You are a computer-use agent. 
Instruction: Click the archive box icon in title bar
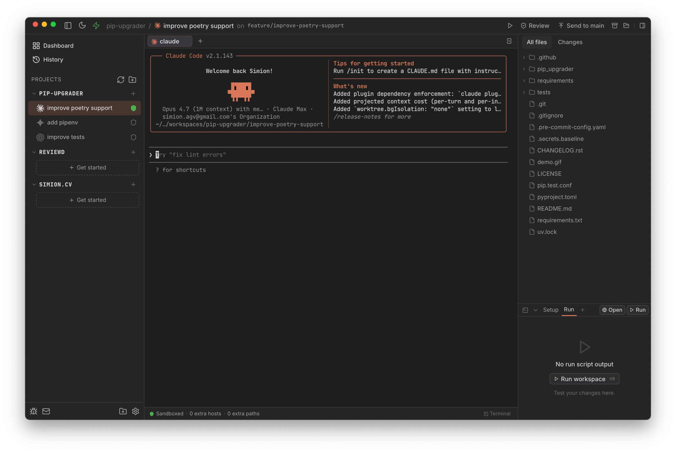tap(614, 26)
